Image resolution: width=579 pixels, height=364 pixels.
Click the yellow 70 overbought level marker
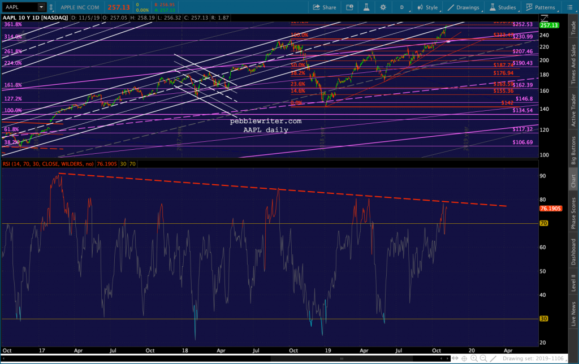pos(544,223)
